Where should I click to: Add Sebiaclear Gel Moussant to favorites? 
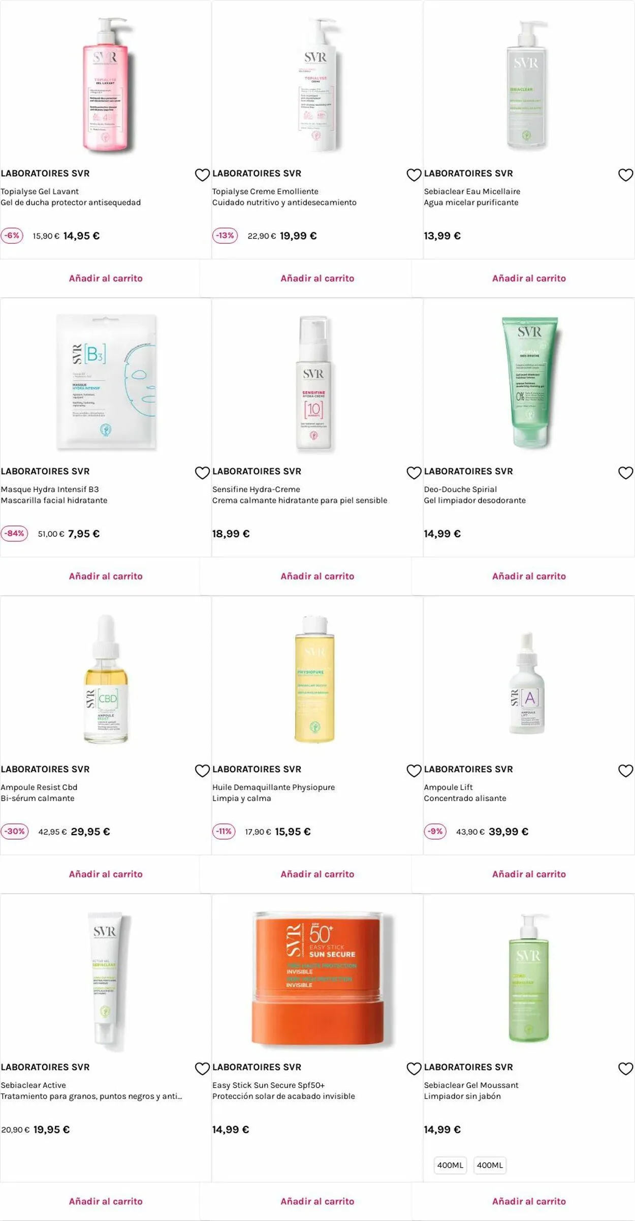pyautogui.click(x=625, y=1069)
